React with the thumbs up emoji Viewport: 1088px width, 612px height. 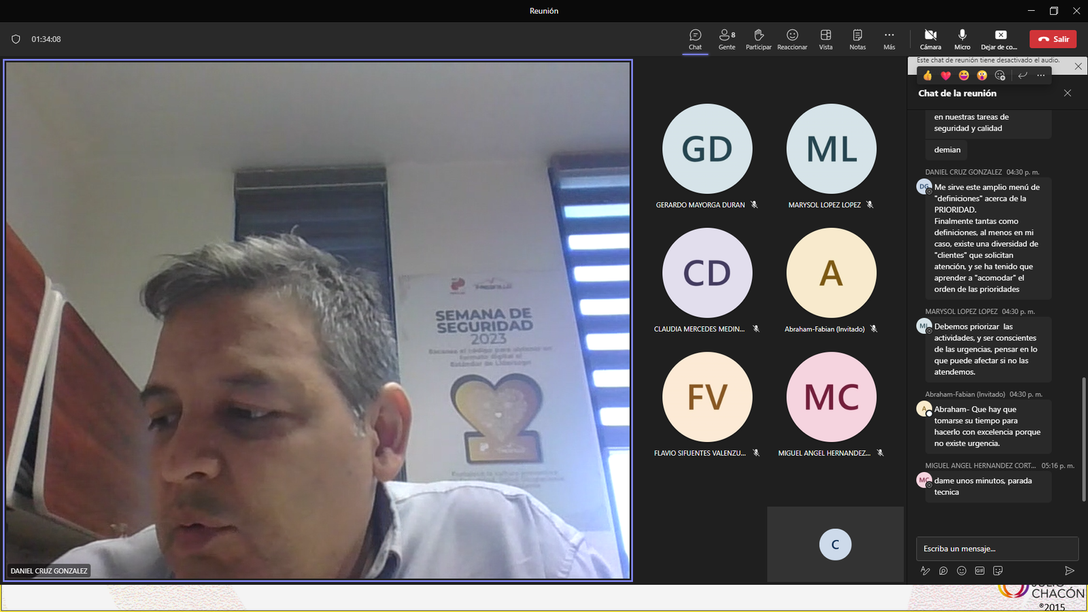click(928, 75)
